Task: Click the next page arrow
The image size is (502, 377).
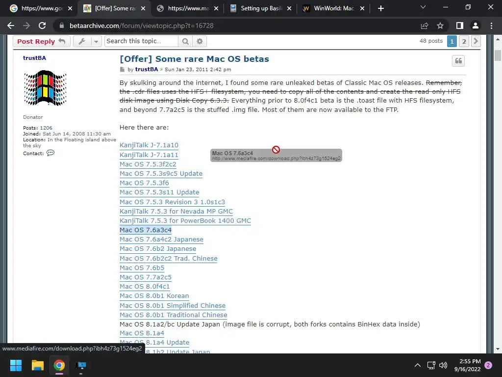Action: 476,41
